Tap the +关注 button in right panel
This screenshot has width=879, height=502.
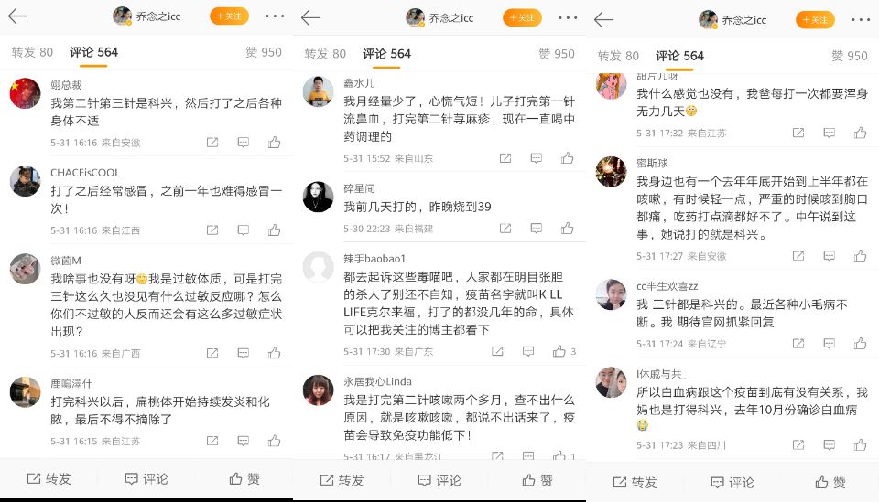[815, 19]
